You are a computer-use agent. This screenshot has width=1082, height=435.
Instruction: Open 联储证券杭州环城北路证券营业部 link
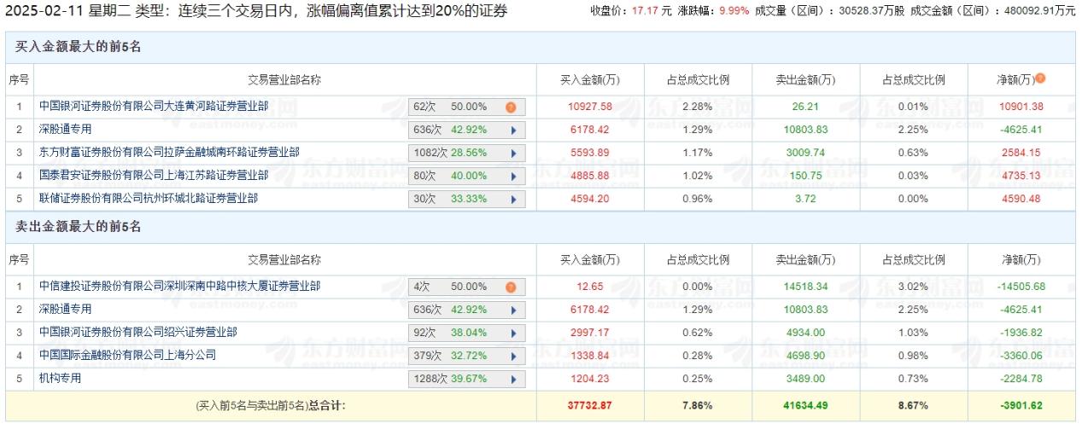(149, 199)
